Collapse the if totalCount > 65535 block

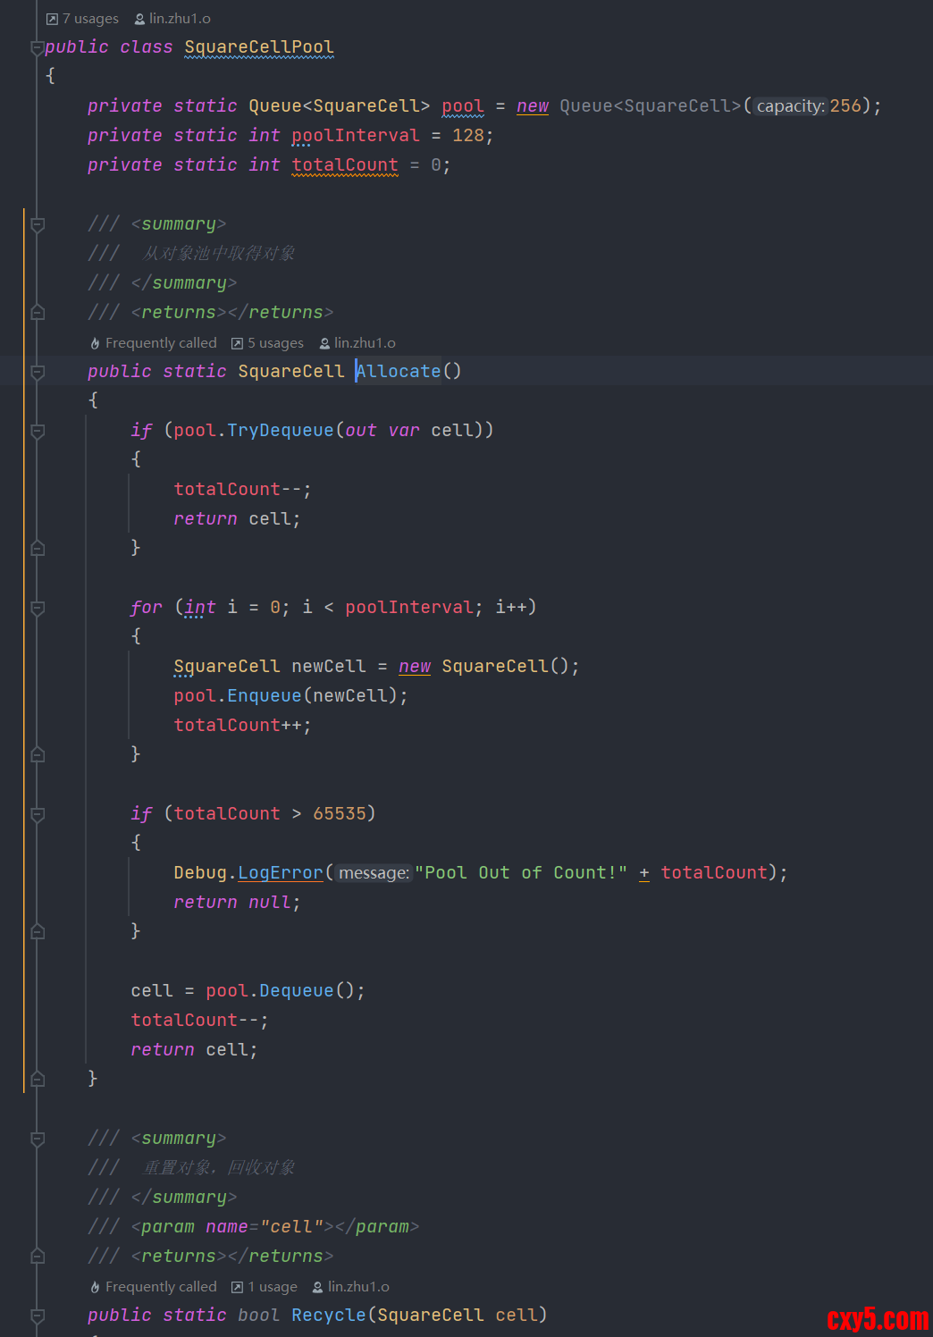point(38,814)
